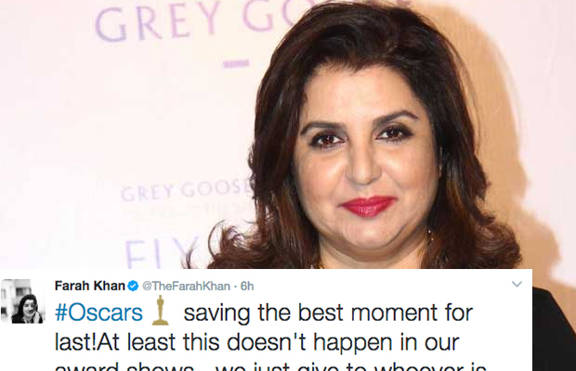This screenshot has width=576, height=371.
Task: Click the text 'saving the best moment for'
Action: tap(328, 313)
